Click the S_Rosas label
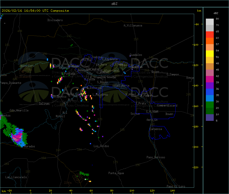The image size is (229, 194). coord(102,82)
